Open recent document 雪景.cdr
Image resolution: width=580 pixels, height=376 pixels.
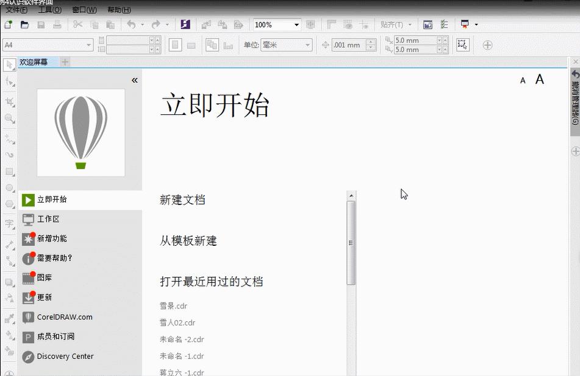pyautogui.click(x=173, y=306)
